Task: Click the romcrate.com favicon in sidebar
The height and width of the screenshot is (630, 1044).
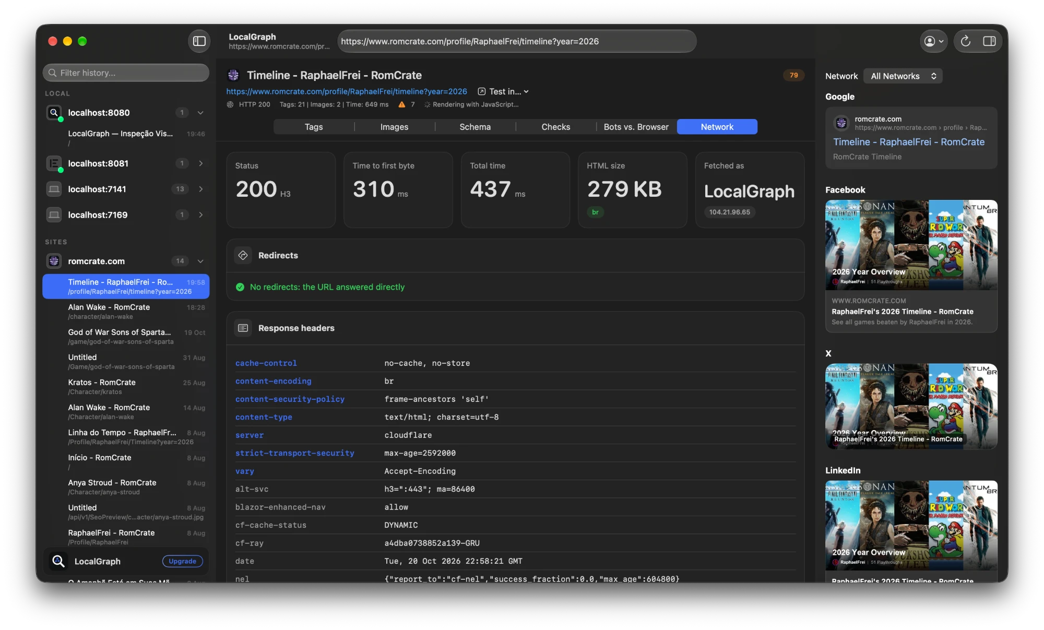Action: [x=54, y=261]
